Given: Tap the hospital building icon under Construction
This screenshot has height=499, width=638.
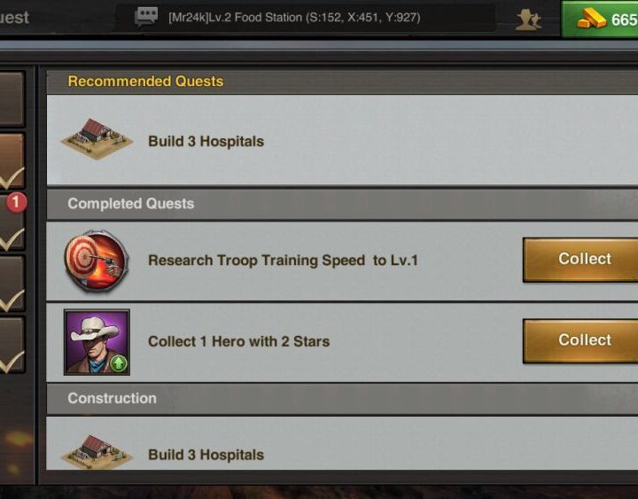Looking at the screenshot, I should click(x=97, y=451).
